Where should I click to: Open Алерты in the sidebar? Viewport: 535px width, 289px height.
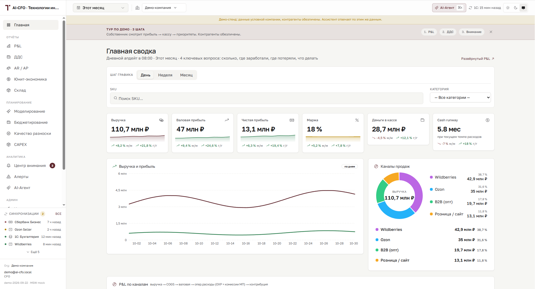click(31, 177)
